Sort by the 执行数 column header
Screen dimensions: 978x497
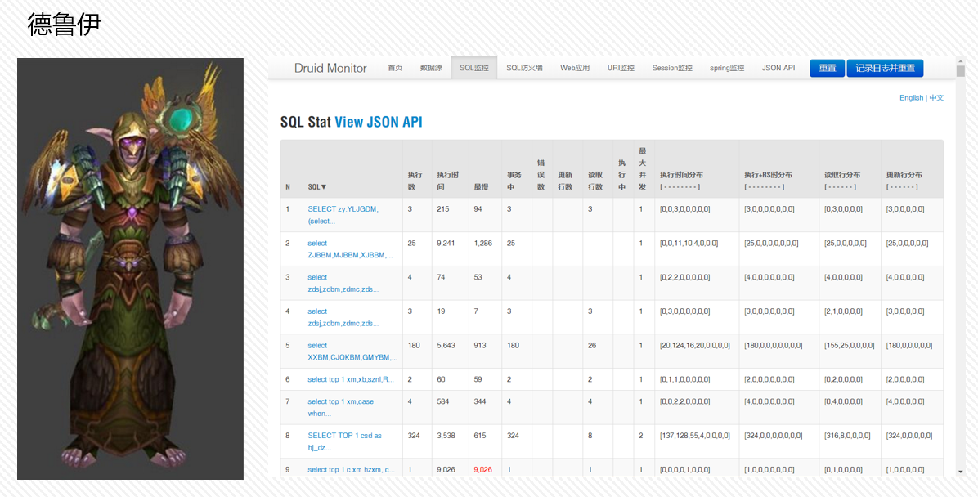415,181
